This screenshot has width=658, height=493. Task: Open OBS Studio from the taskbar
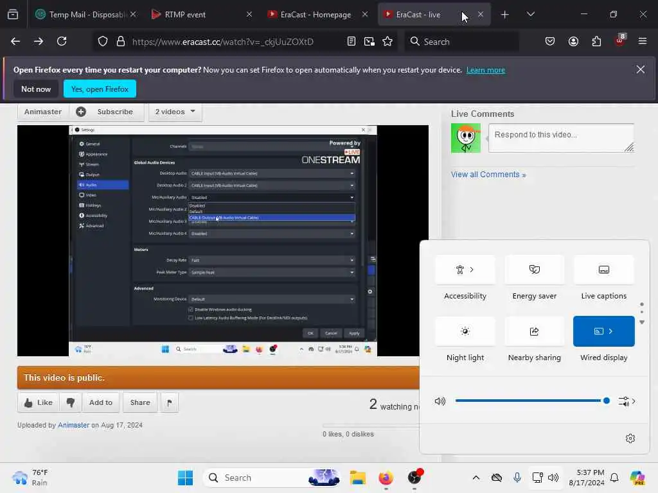[414, 477]
